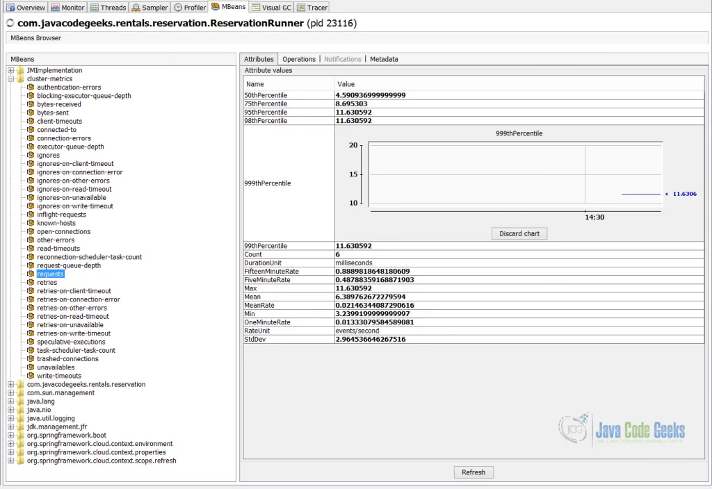Switch to the Sampler tab
Screen dimensions: 712x489
point(150,7)
